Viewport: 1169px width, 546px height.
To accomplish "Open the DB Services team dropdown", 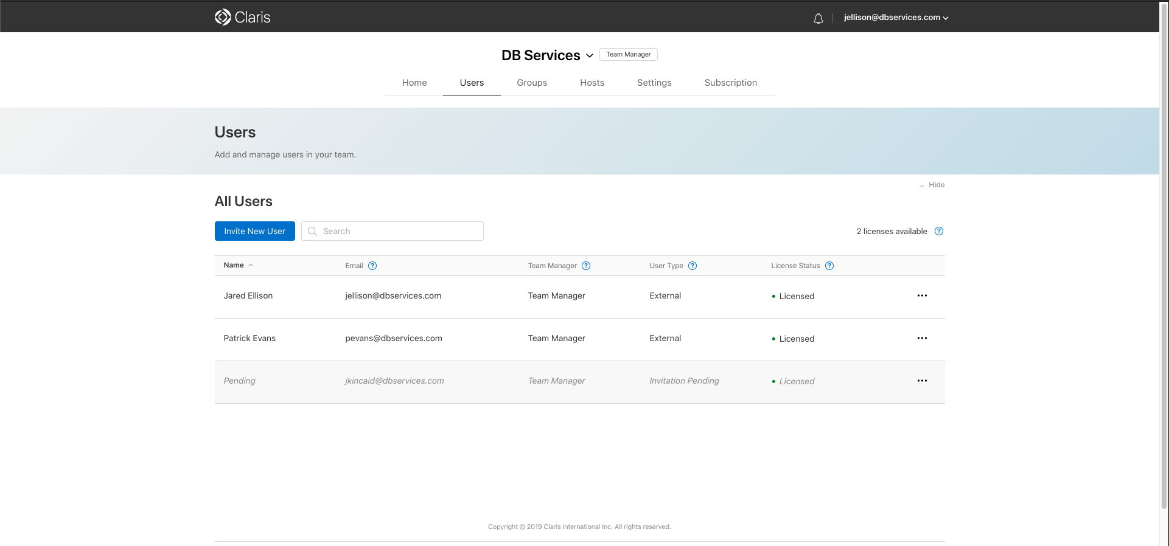I will pos(547,55).
